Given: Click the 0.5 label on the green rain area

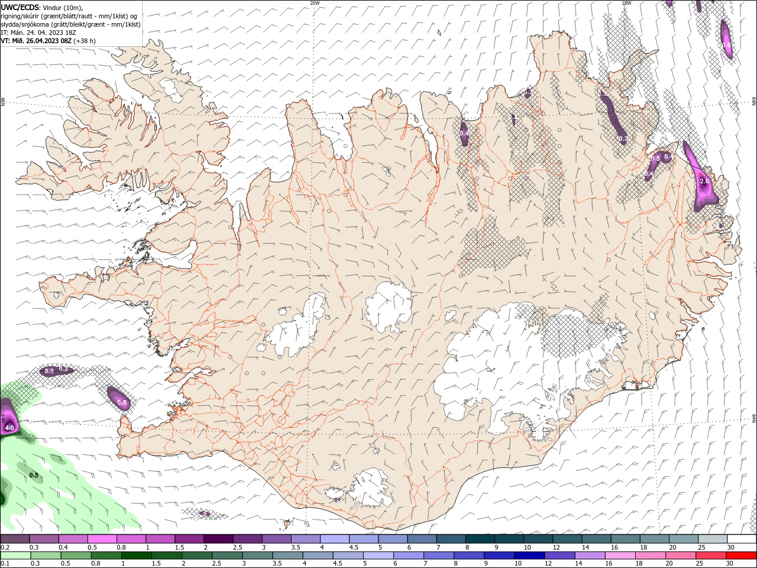Looking at the screenshot, I should (34, 475).
